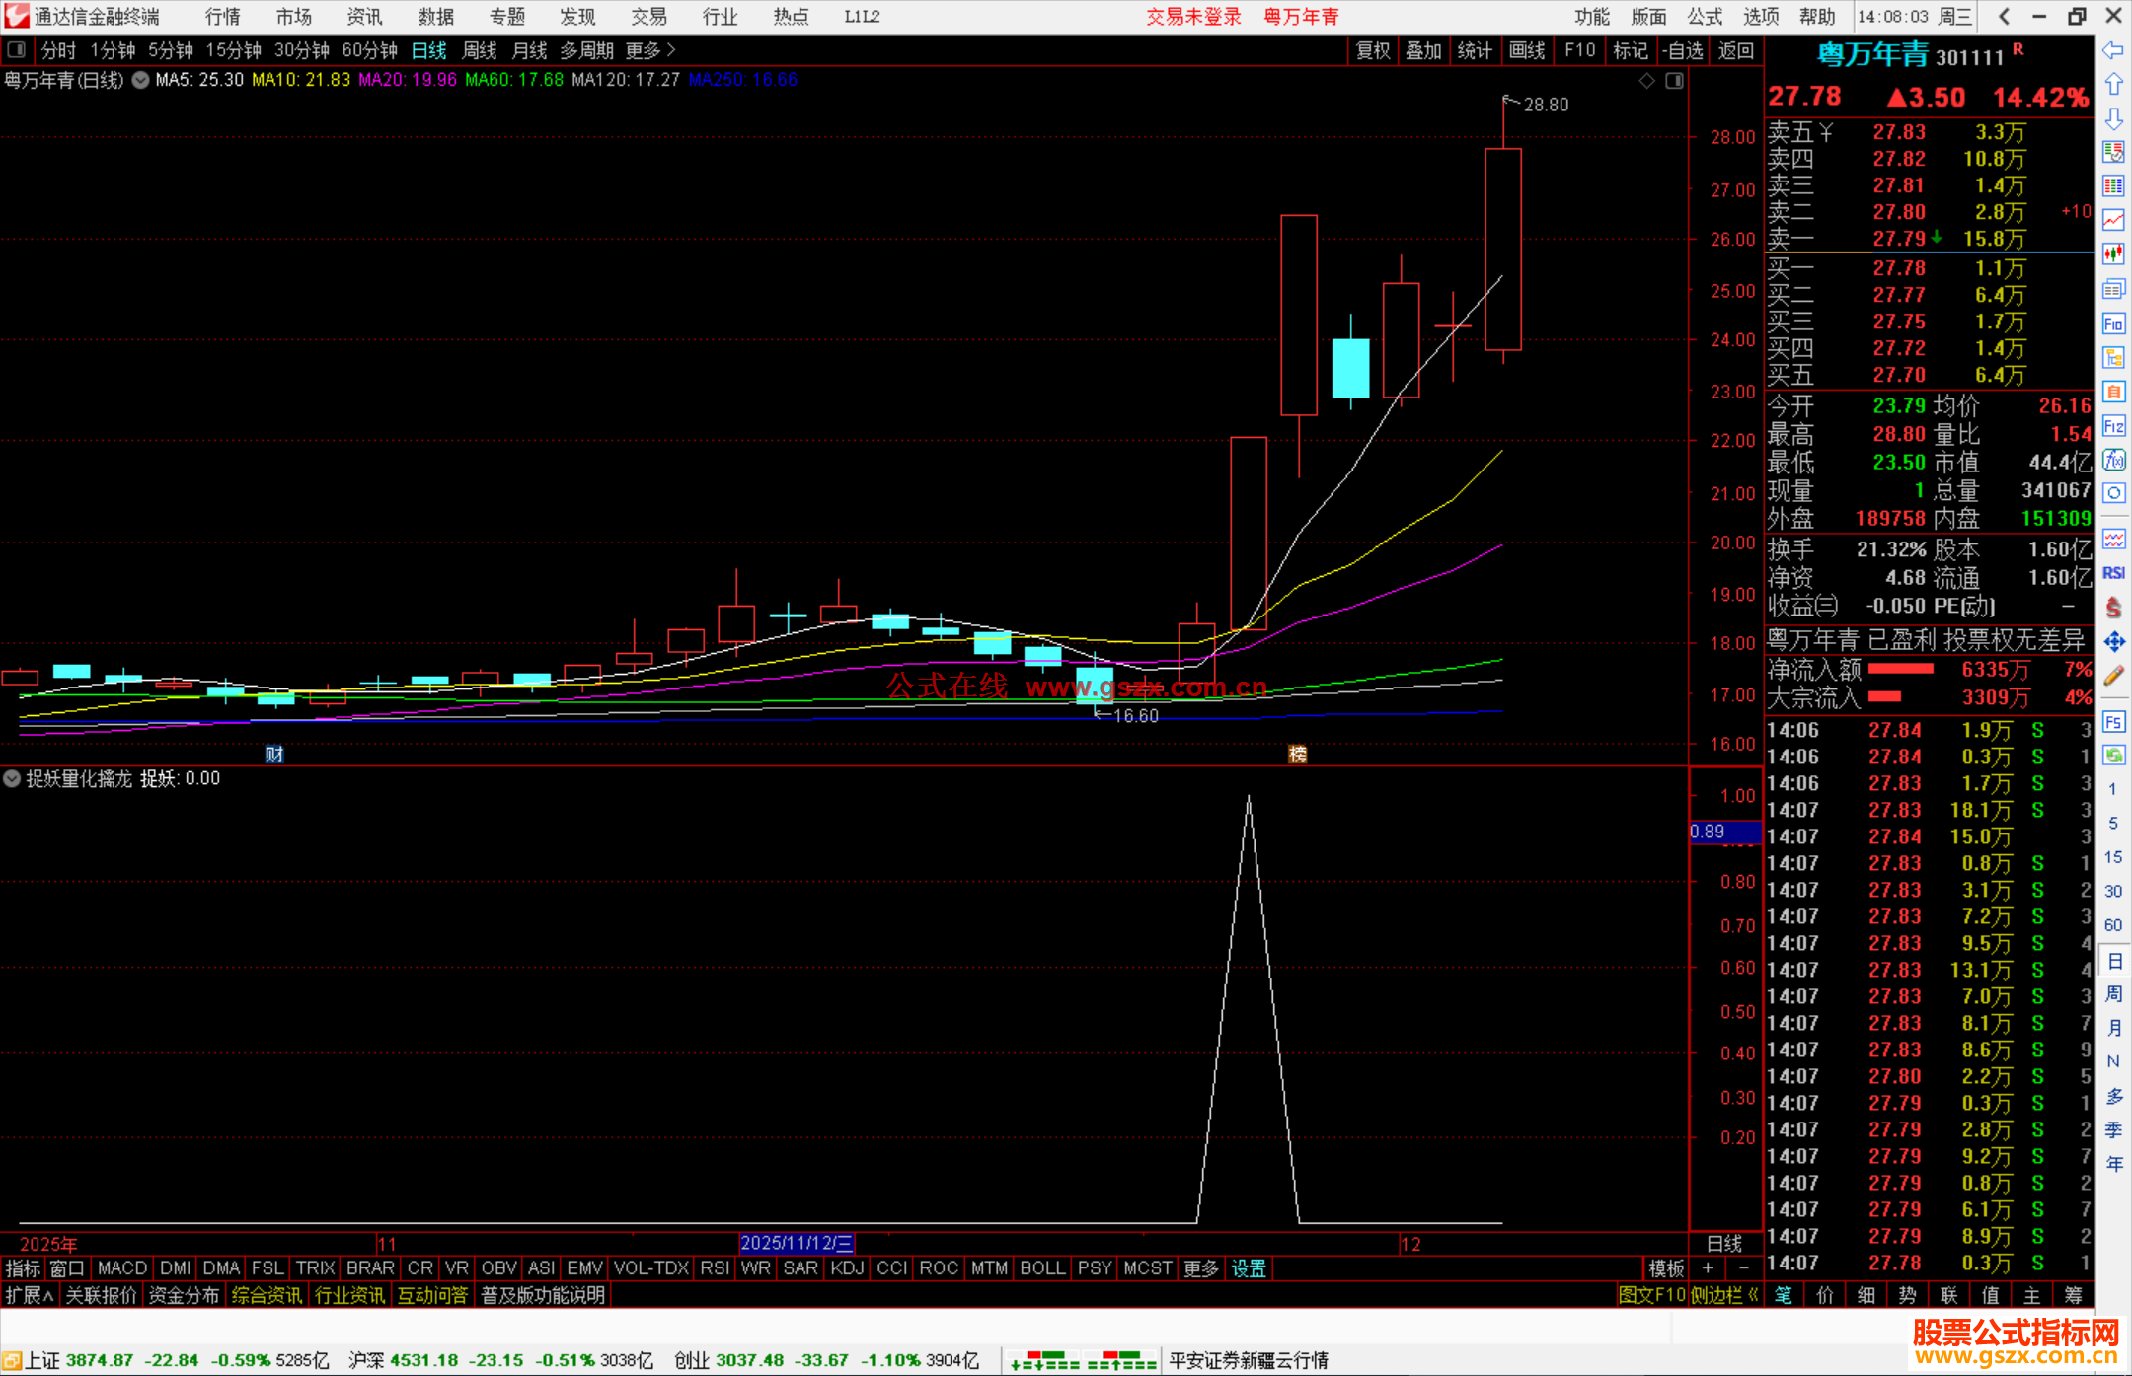This screenshot has width=2132, height=1376.
Task: Expand the 更多 periods chevron
Action: click(671, 50)
